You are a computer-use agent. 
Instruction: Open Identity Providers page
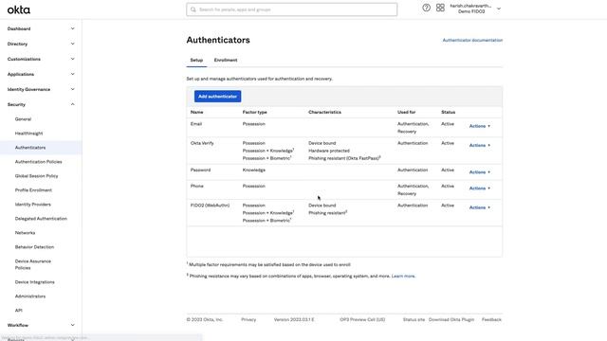pyautogui.click(x=33, y=205)
